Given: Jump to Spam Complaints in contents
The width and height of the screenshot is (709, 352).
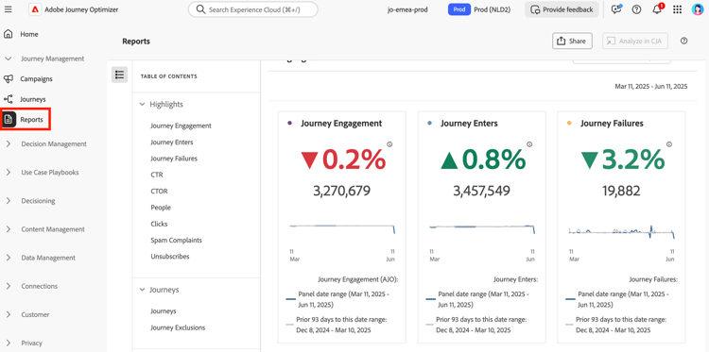Looking at the screenshot, I should [x=176, y=240].
